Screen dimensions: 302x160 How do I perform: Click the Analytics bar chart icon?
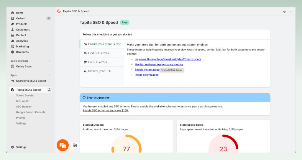tap(12, 41)
